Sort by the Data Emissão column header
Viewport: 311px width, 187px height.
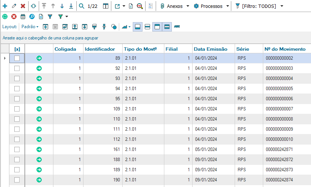tap(211, 49)
